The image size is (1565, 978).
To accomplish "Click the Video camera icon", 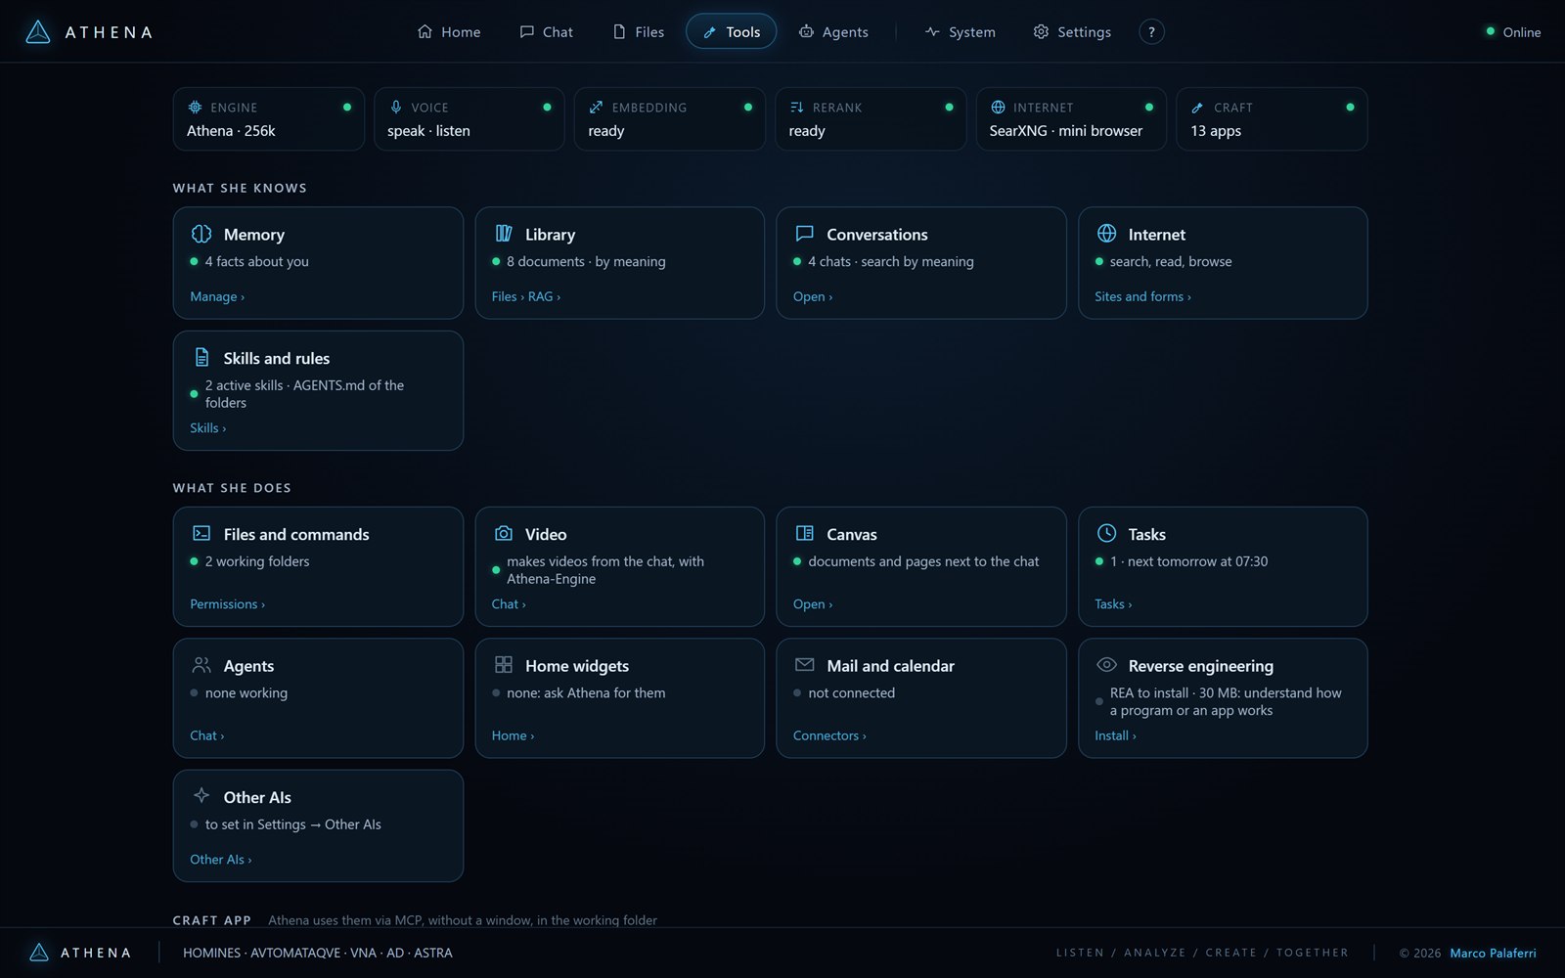I will 504,533.
